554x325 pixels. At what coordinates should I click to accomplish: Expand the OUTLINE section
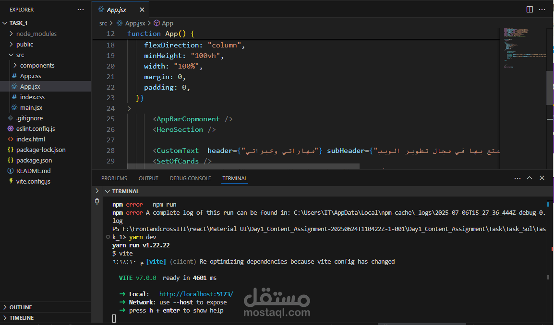pyautogui.click(x=46, y=307)
